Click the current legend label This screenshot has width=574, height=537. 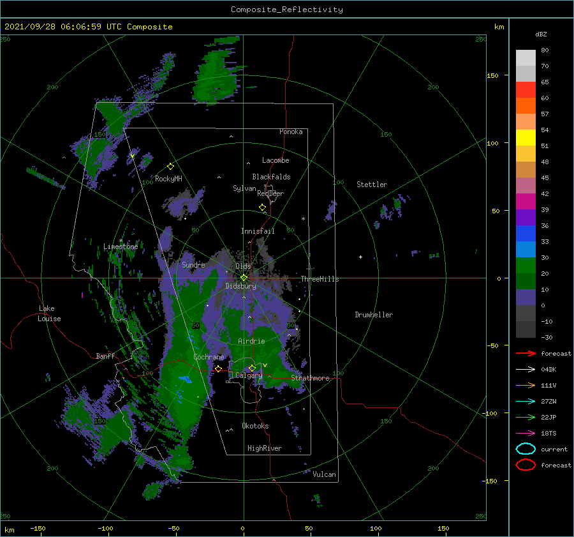point(554,449)
